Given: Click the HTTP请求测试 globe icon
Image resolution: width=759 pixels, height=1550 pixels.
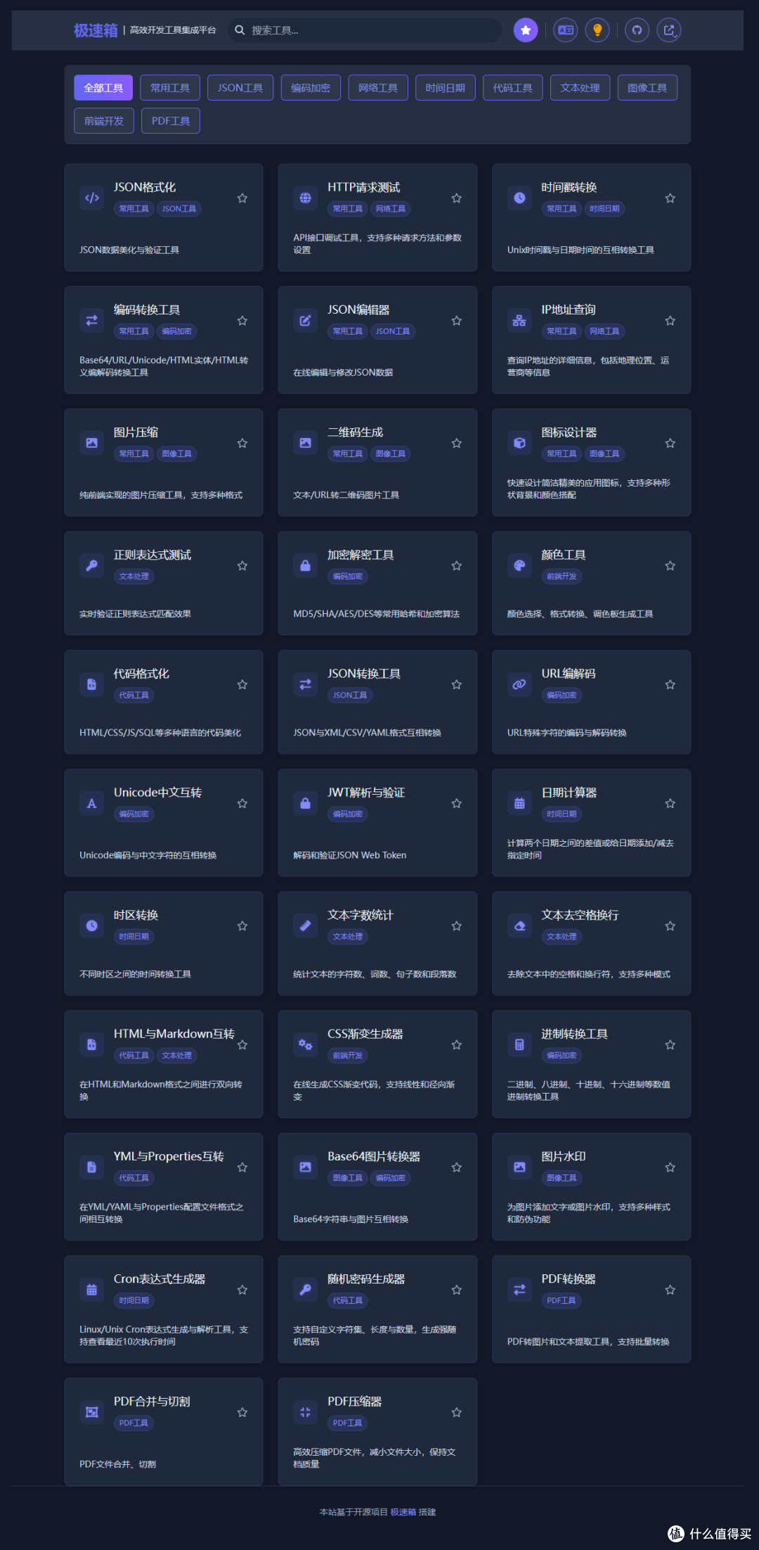Looking at the screenshot, I should [x=306, y=198].
